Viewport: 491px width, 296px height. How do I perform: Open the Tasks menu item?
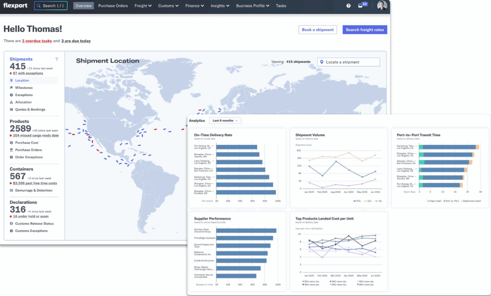click(281, 6)
